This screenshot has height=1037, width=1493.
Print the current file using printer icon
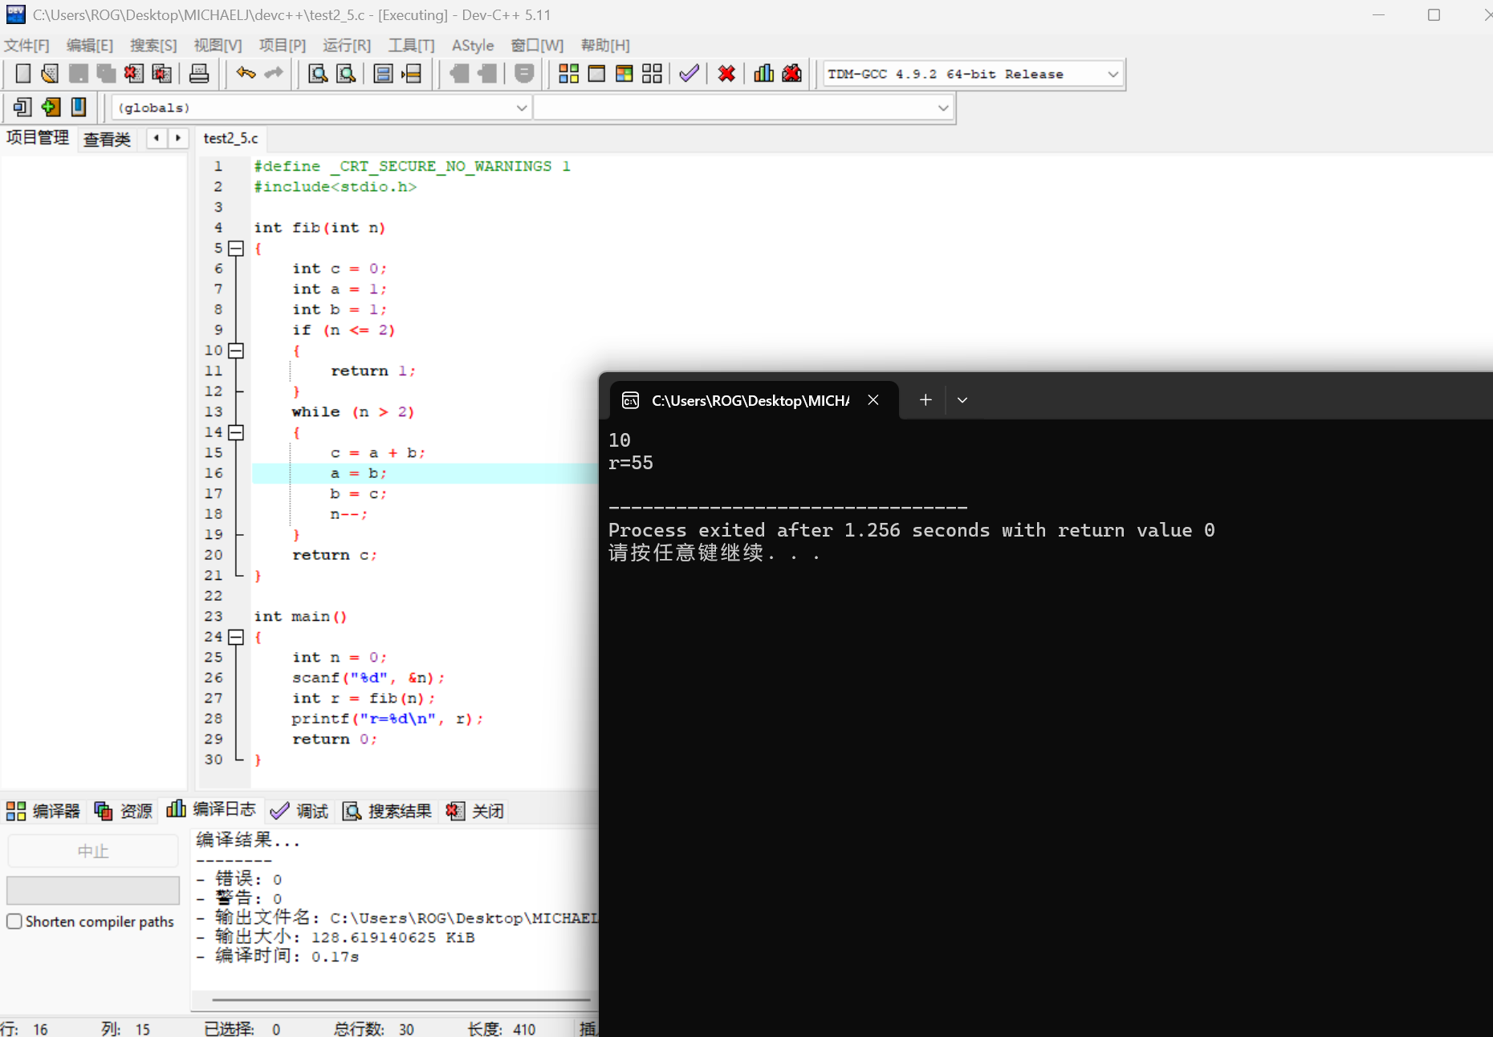pyautogui.click(x=199, y=74)
